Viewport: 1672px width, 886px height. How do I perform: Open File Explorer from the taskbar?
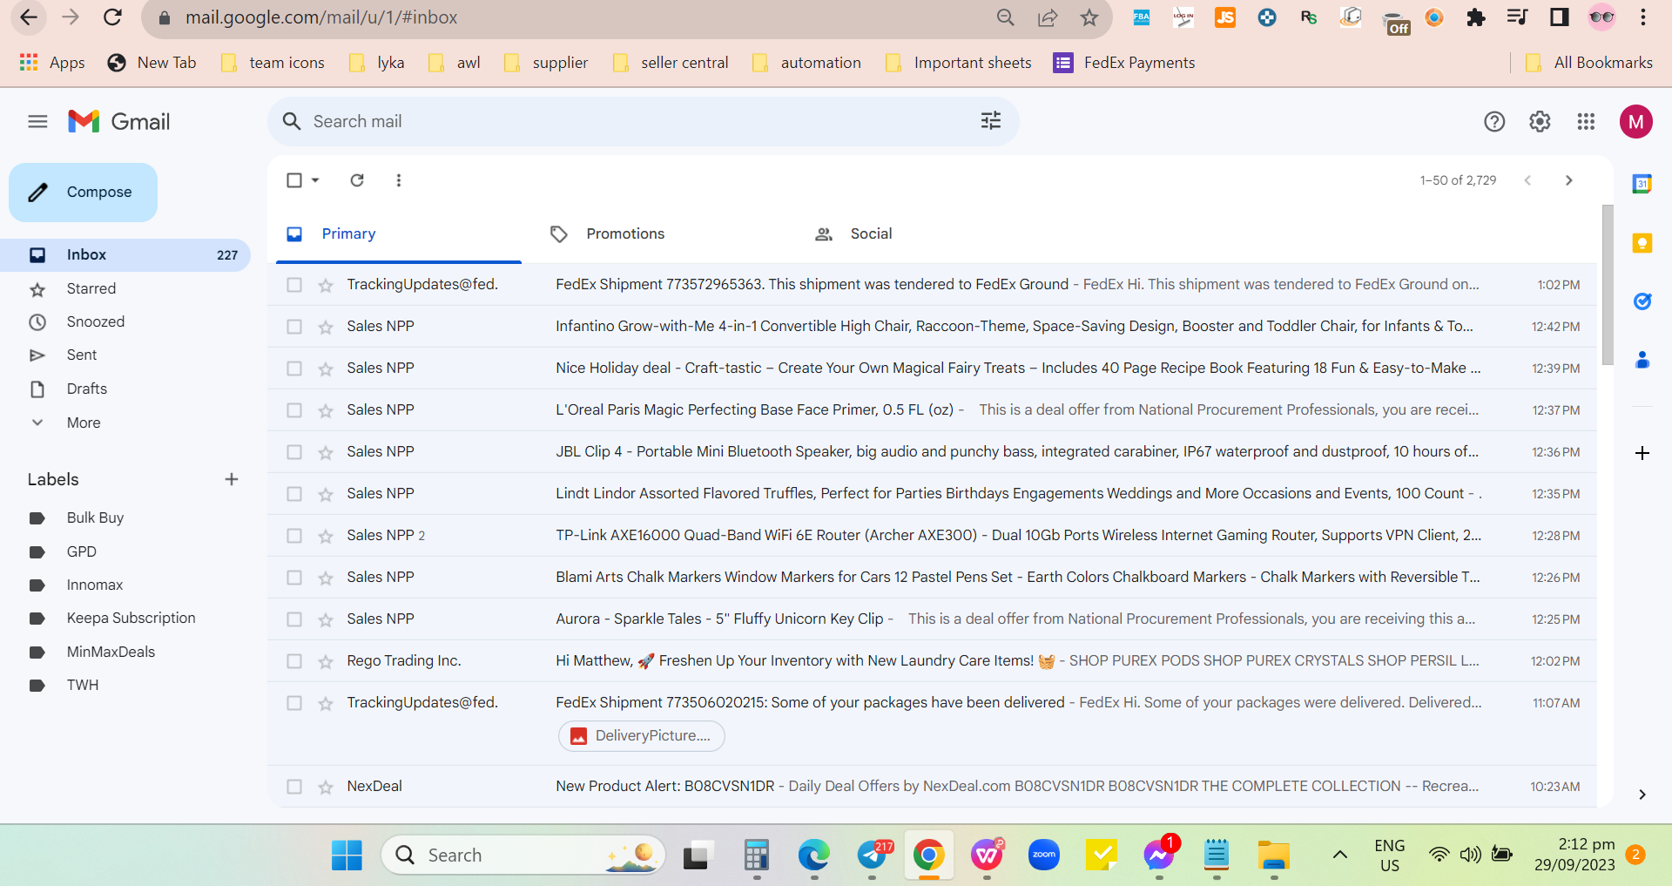pos(1274,856)
